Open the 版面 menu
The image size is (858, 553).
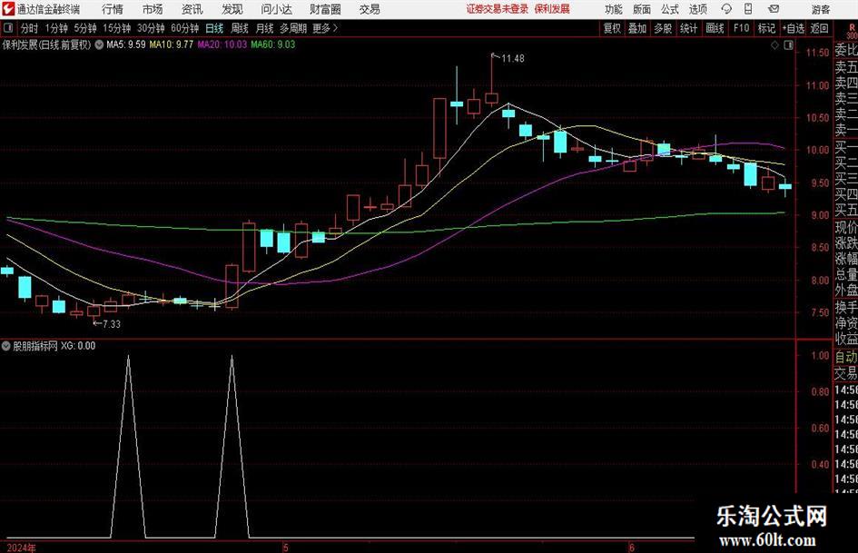pos(642,9)
